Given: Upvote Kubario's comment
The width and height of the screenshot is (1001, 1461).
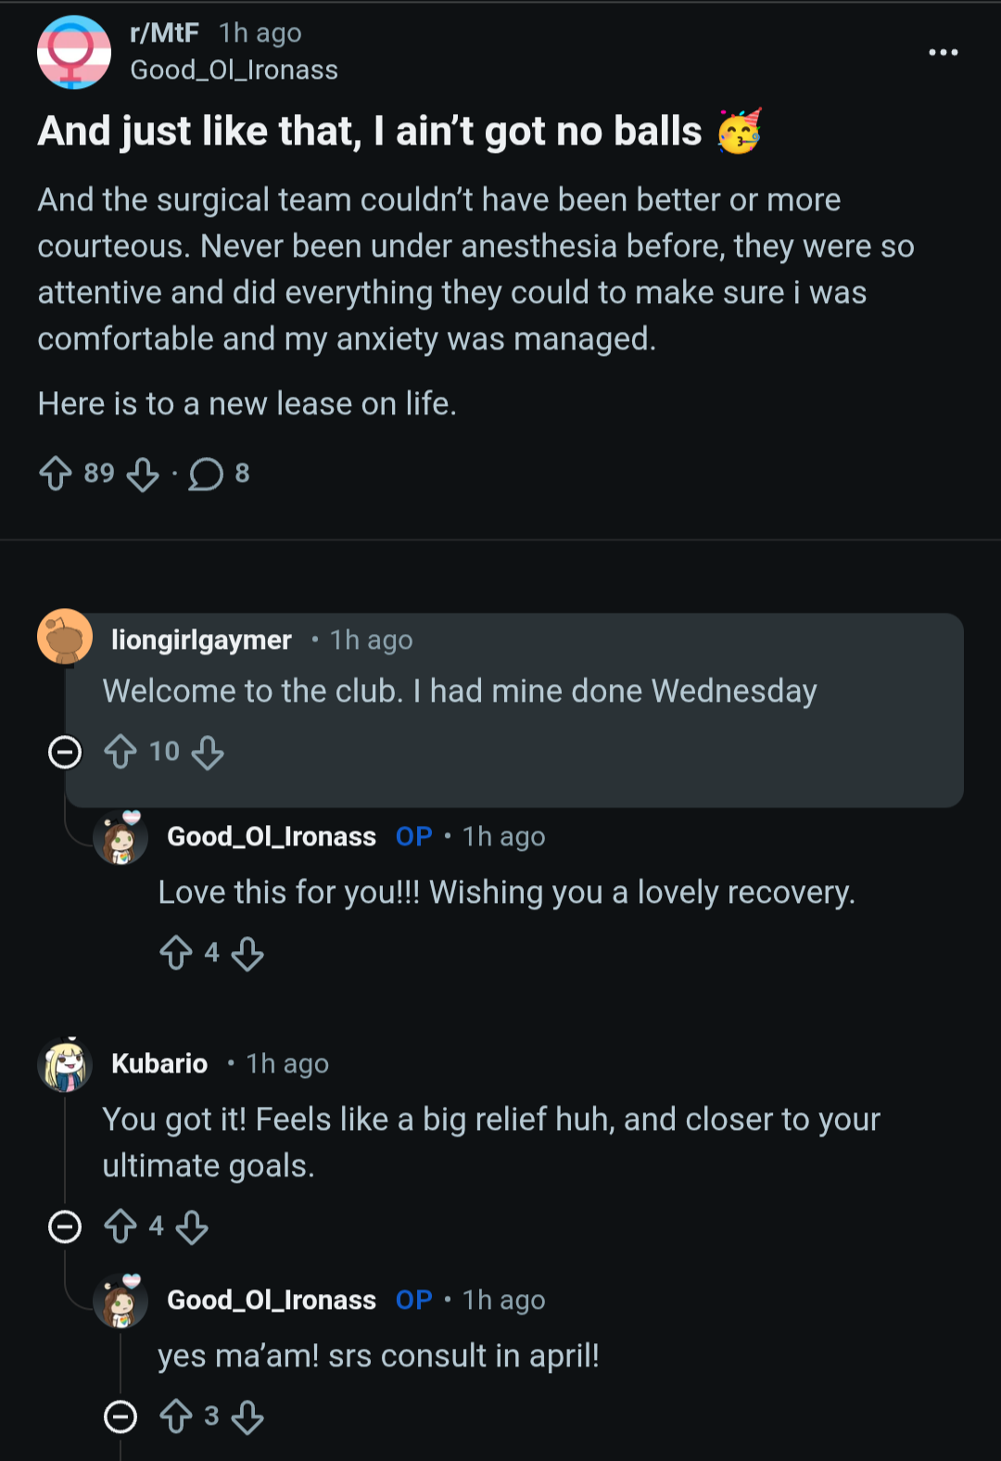Looking at the screenshot, I should click(x=120, y=1226).
